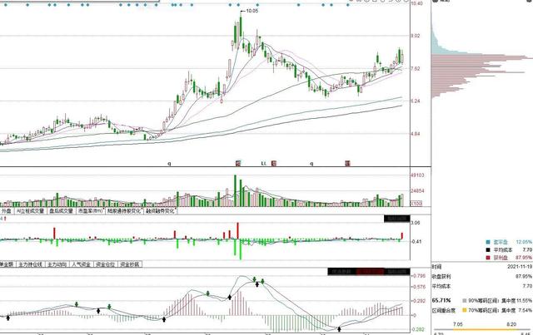
Task: Click the black button above the 3.06 scale
Action: point(397,219)
